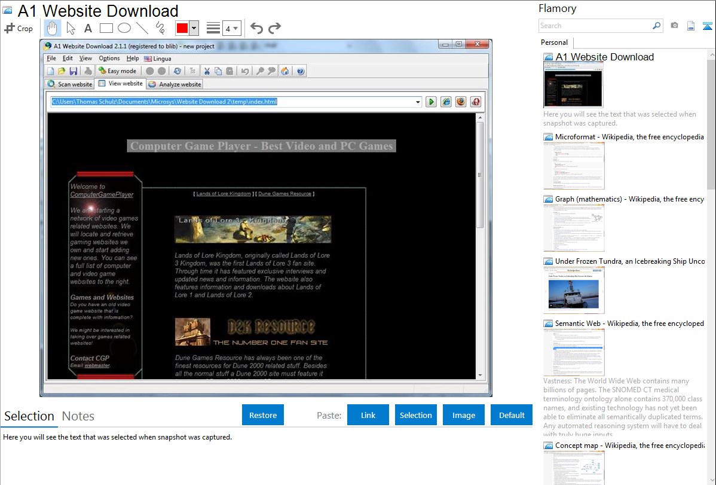
Task: Open File menu in A1 Website Download
Action: [x=51, y=59]
